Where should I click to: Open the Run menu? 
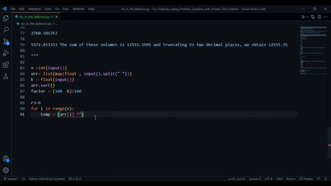pos(66,9)
